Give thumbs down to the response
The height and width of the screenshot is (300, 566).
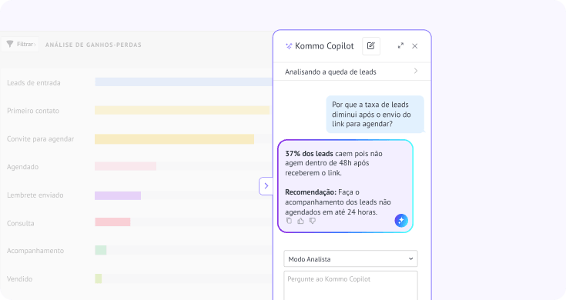click(x=313, y=221)
